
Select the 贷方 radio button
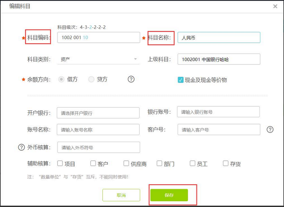coord(91,79)
